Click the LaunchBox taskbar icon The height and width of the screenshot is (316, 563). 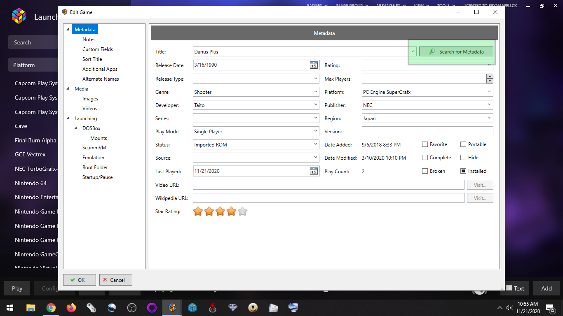[172, 307]
